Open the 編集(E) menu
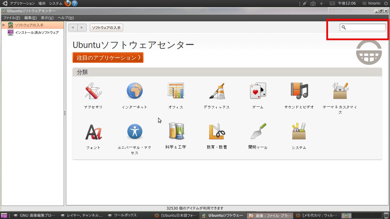 tap(31, 18)
